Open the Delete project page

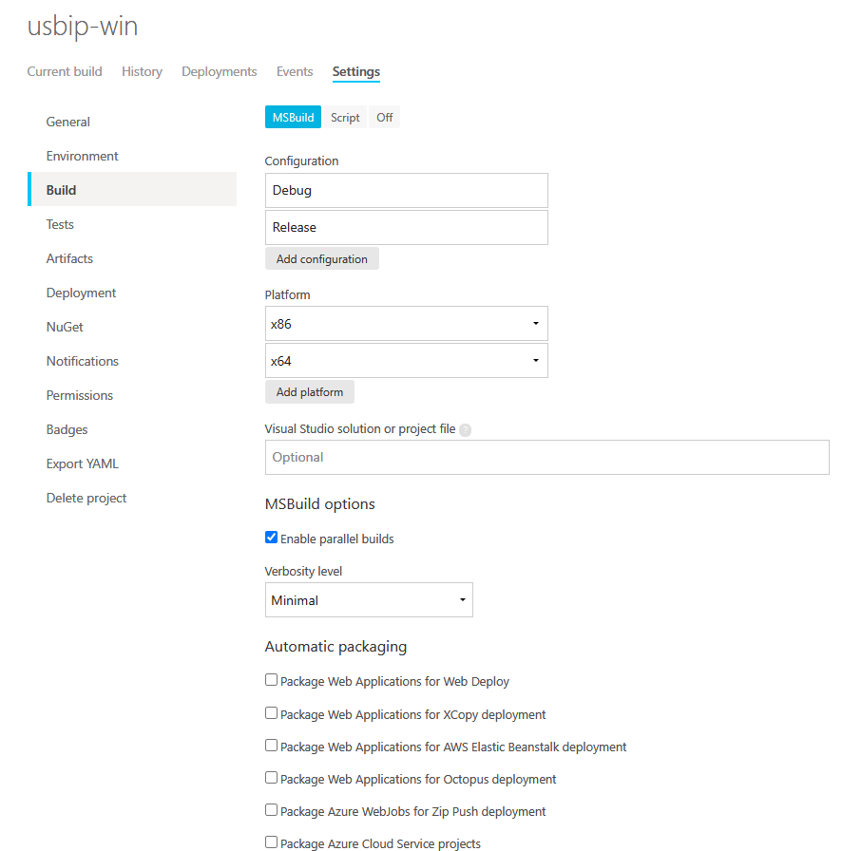tap(86, 498)
